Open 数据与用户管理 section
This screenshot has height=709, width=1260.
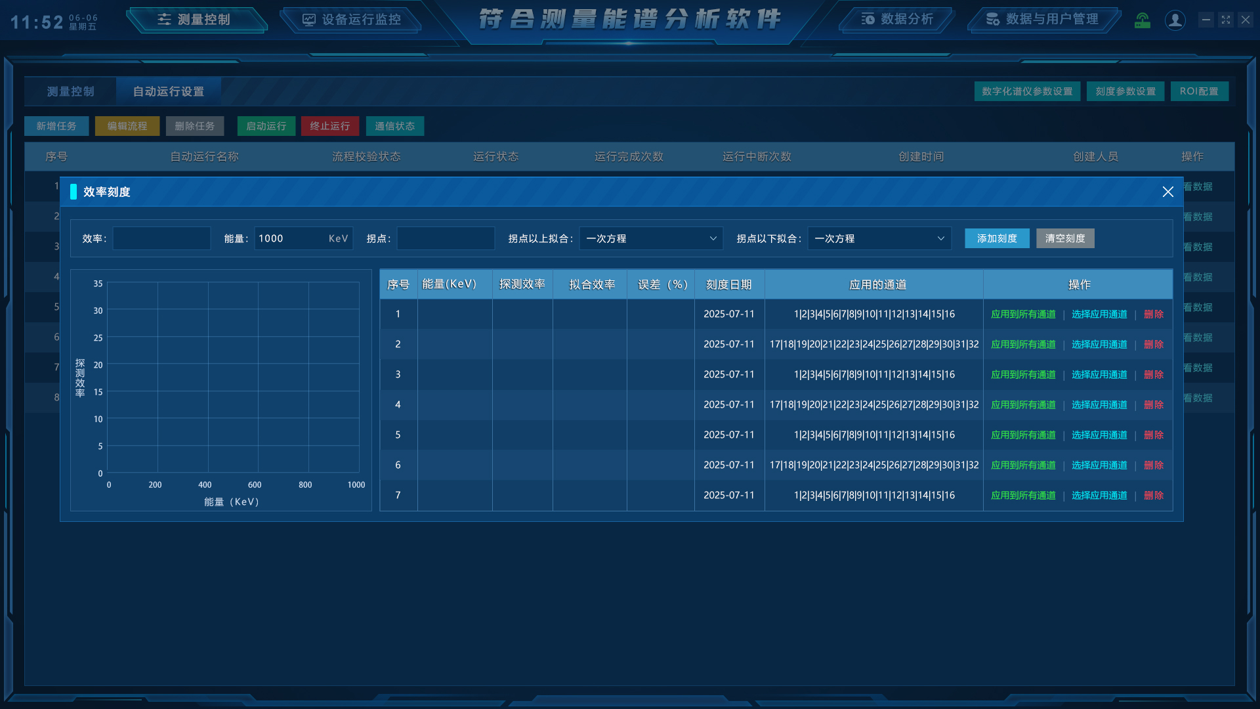(x=1042, y=20)
